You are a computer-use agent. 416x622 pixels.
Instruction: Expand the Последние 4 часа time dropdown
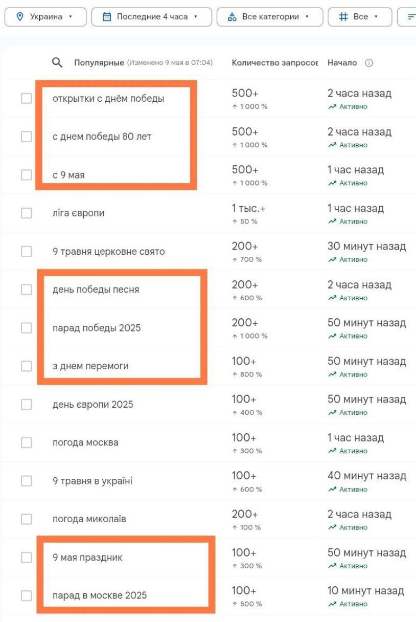[151, 16]
